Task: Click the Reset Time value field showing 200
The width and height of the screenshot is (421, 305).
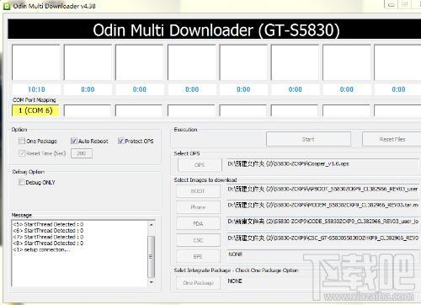Action: pos(82,153)
